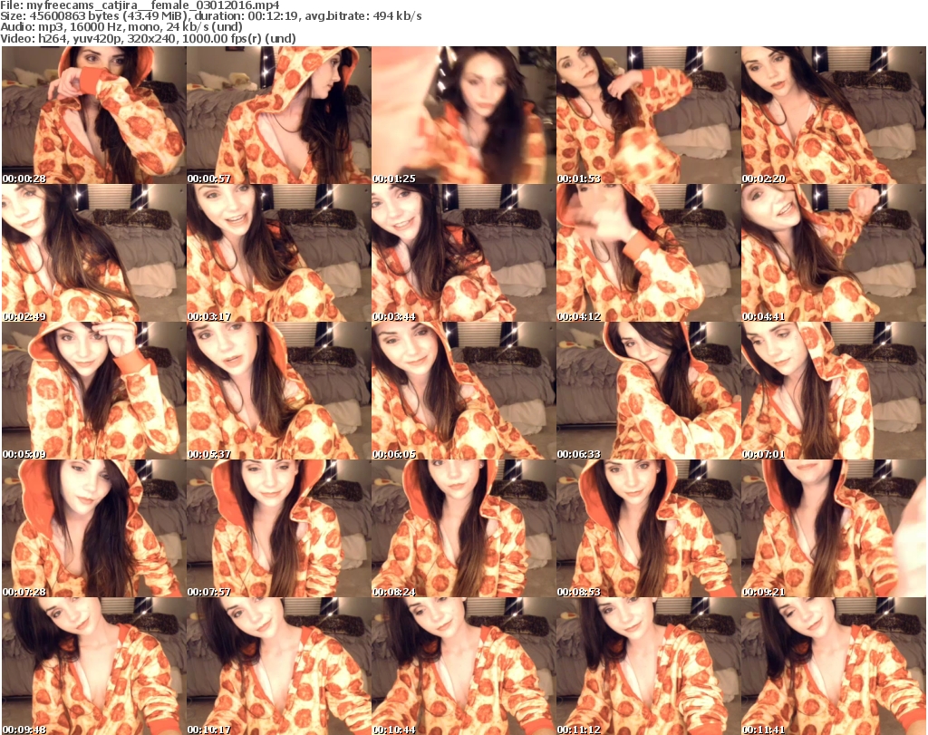Screen dimensions: 928x735
Task: Click the thumbnail stamped 00:08:24
Action: click(x=464, y=528)
